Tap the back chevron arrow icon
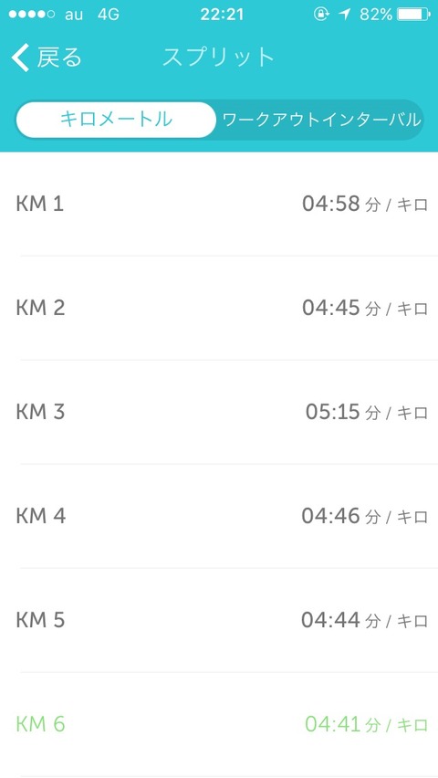This screenshot has width=438, height=778. tap(20, 58)
